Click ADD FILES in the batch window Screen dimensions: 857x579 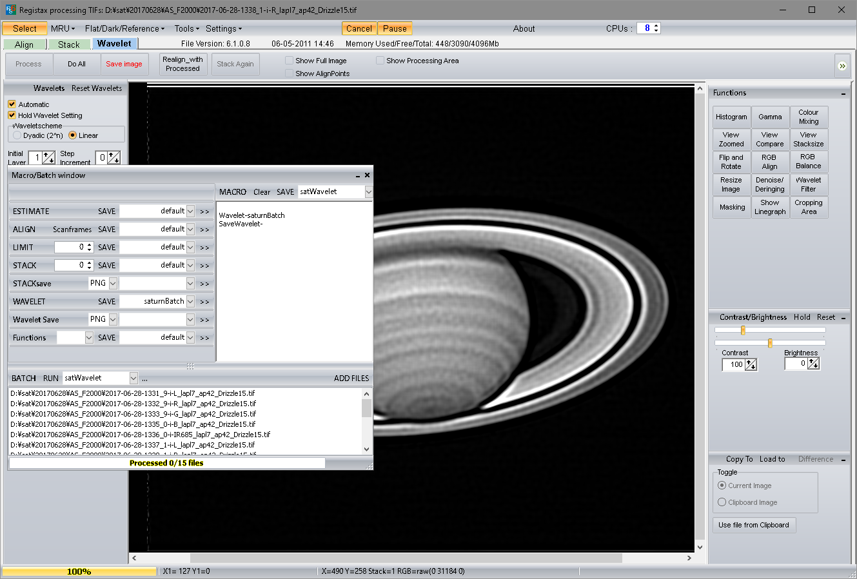click(x=351, y=378)
